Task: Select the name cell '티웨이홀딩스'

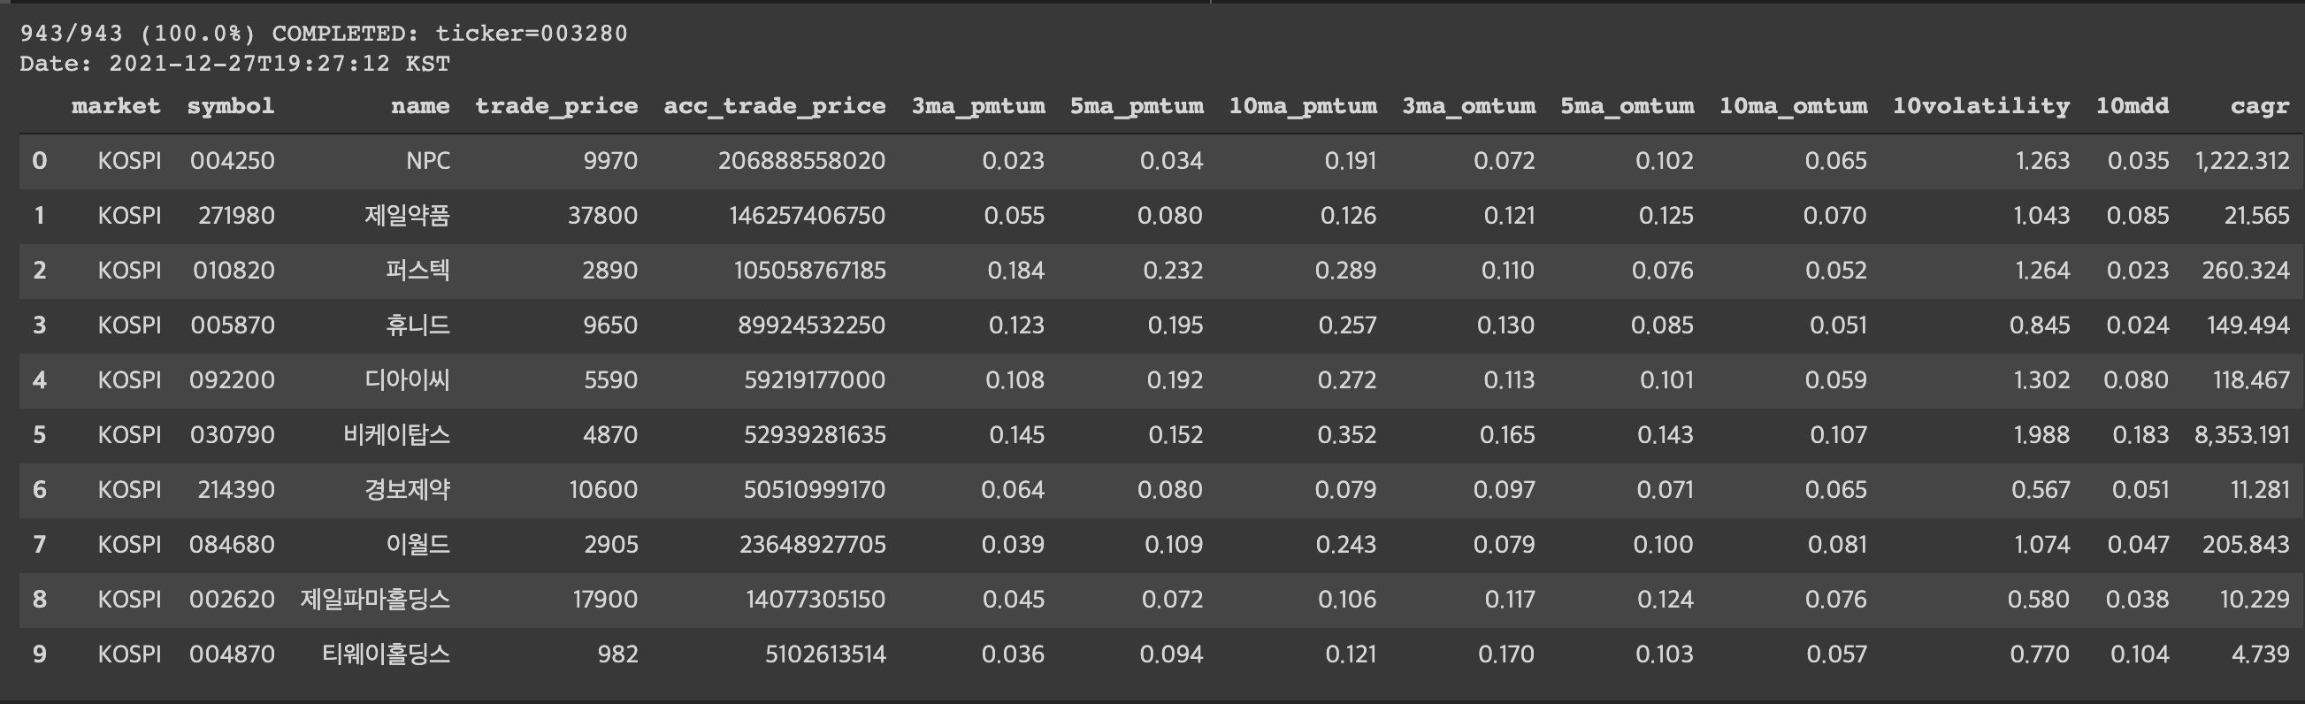Action: (x=386, y=654)
